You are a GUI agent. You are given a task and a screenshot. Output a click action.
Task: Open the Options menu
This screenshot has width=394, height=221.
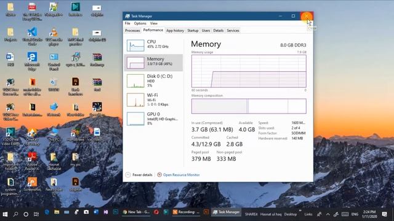point(140,23)
